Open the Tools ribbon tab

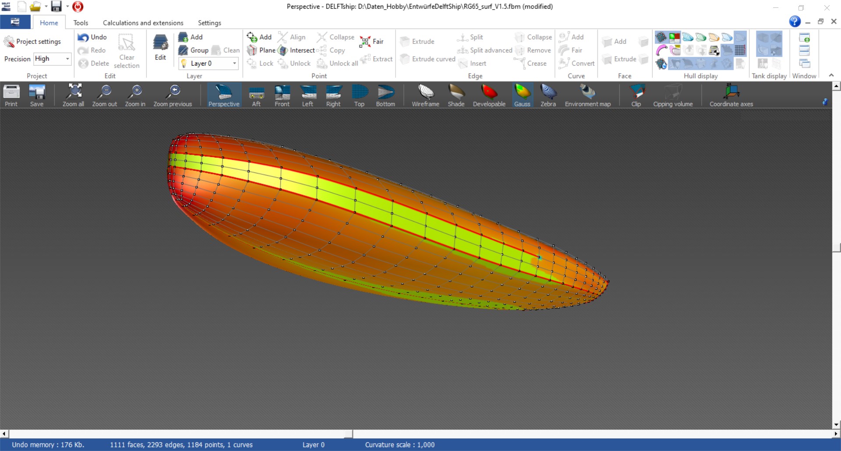point(81,23)
